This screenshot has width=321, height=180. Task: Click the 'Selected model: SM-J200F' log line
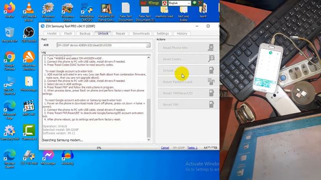coord(61,129)
